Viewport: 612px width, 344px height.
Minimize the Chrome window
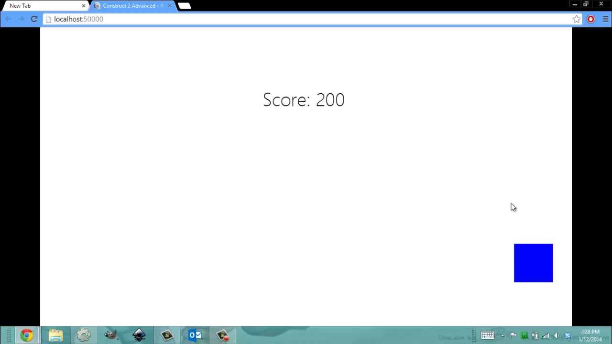click(x=574, y=4)
